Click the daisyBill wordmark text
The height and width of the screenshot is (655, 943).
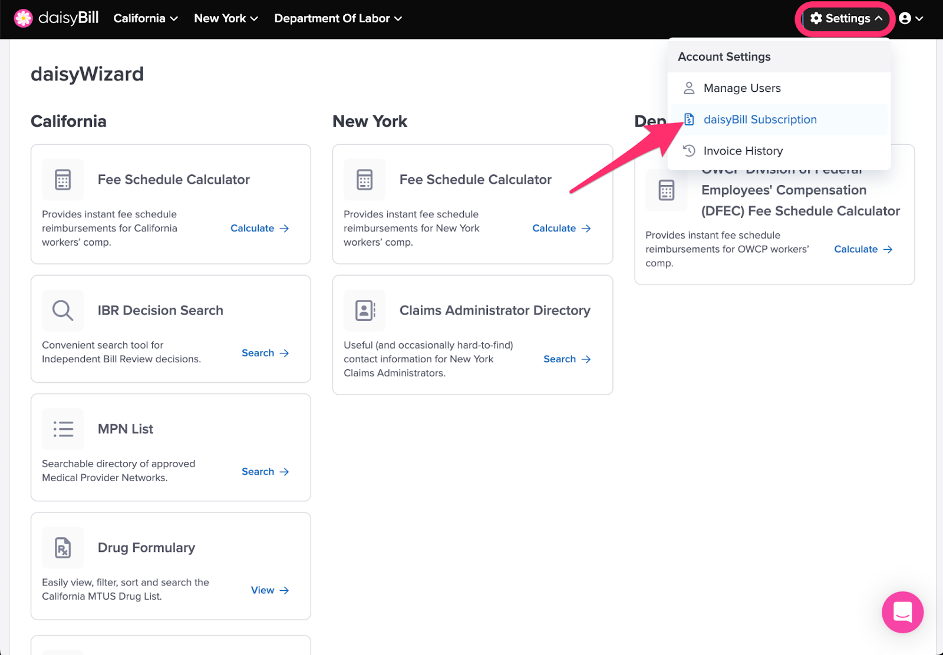pos(68,18)
